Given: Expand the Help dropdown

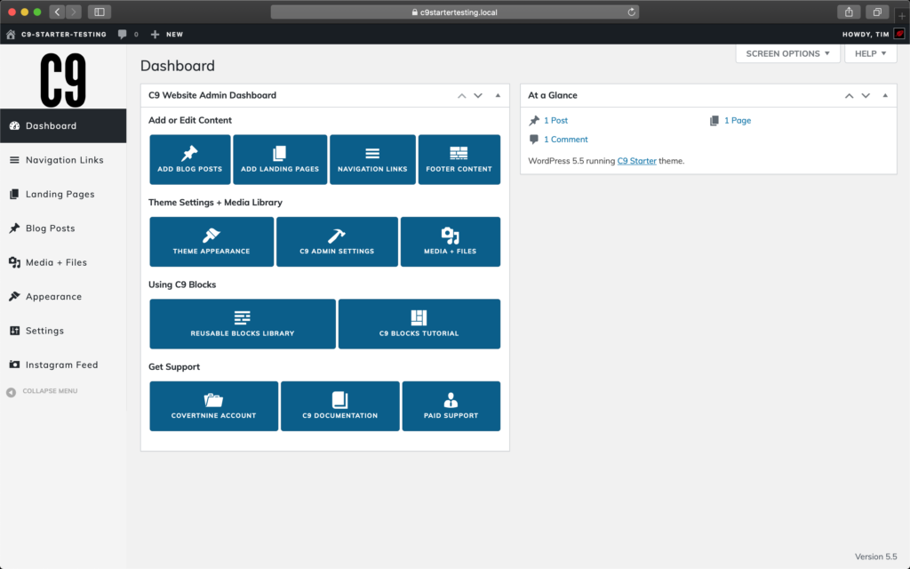Looking at the screenshot, I should click(871, 53).
